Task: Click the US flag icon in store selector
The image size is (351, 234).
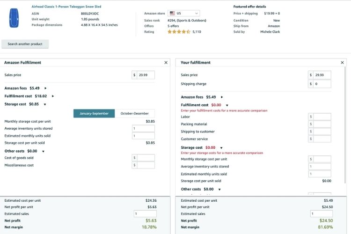Action: (x=172, y=13)
